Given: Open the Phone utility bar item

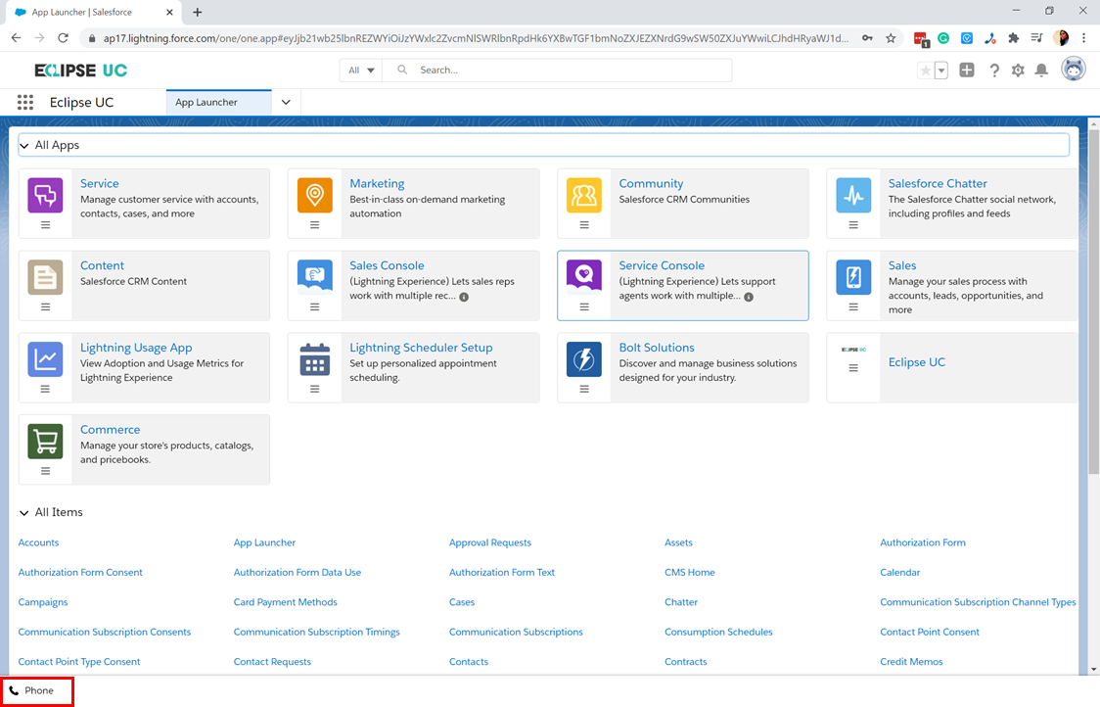Looking at the screenshot, I should coord(31,691).
